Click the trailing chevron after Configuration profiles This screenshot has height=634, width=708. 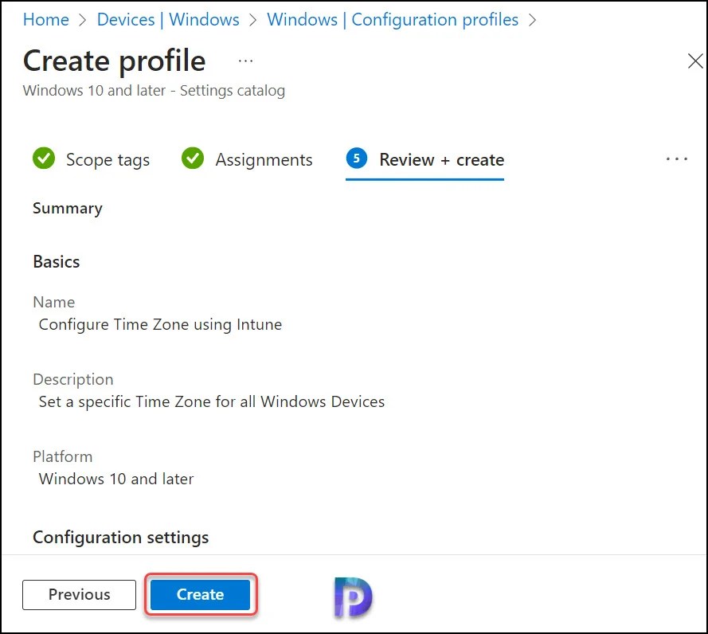coord(532,20)
